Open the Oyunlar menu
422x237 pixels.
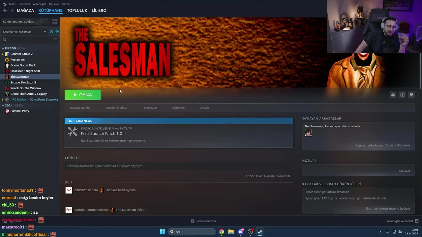point(54,4)
